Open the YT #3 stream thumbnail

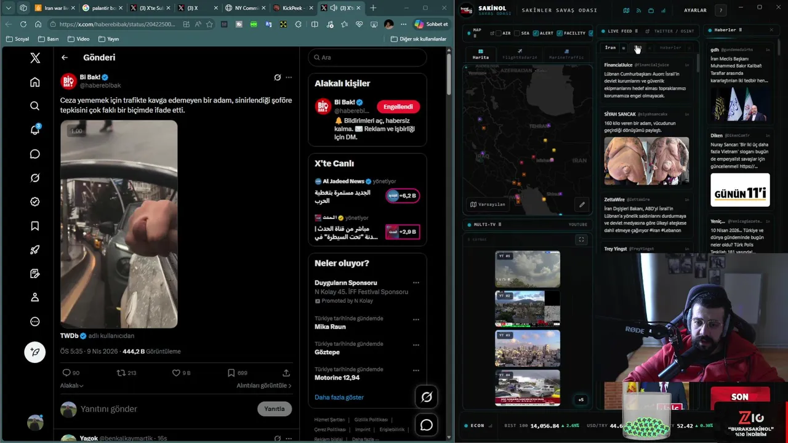click(528, 348)
